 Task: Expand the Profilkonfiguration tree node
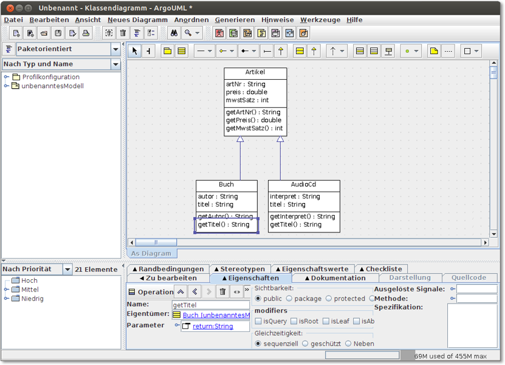[x=7, y=77]
